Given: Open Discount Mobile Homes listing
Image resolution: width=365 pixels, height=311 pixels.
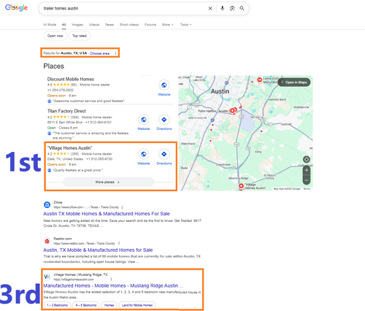Looking at the screenshot, I should coord(71,79).
